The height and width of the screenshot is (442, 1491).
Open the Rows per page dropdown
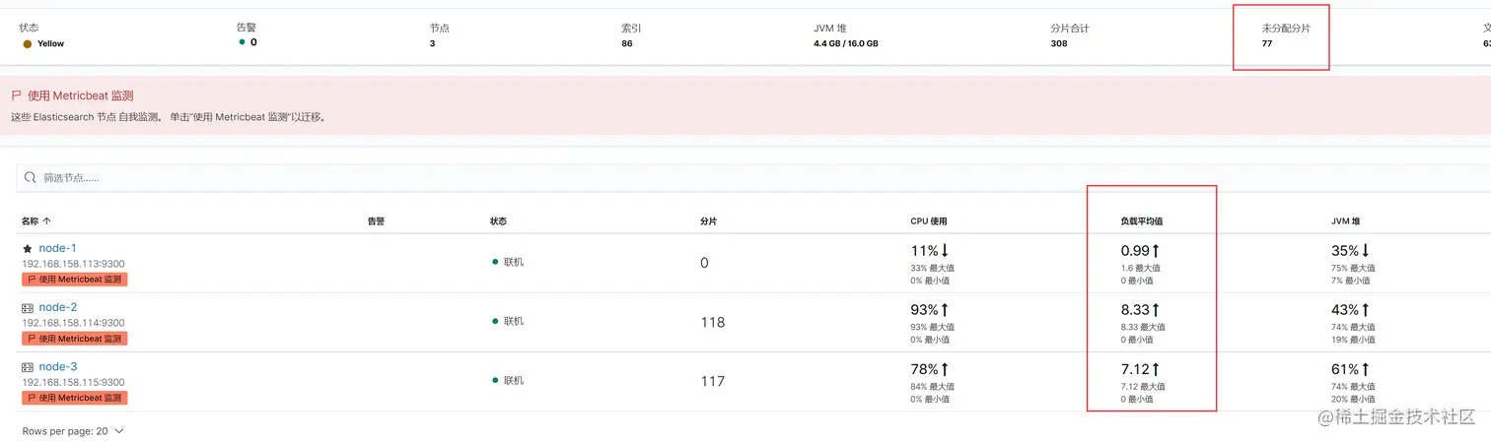(74, 431)
